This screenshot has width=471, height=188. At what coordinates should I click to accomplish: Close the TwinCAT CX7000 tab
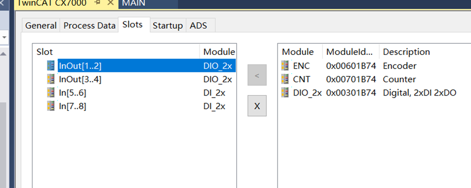click(110, 3)
